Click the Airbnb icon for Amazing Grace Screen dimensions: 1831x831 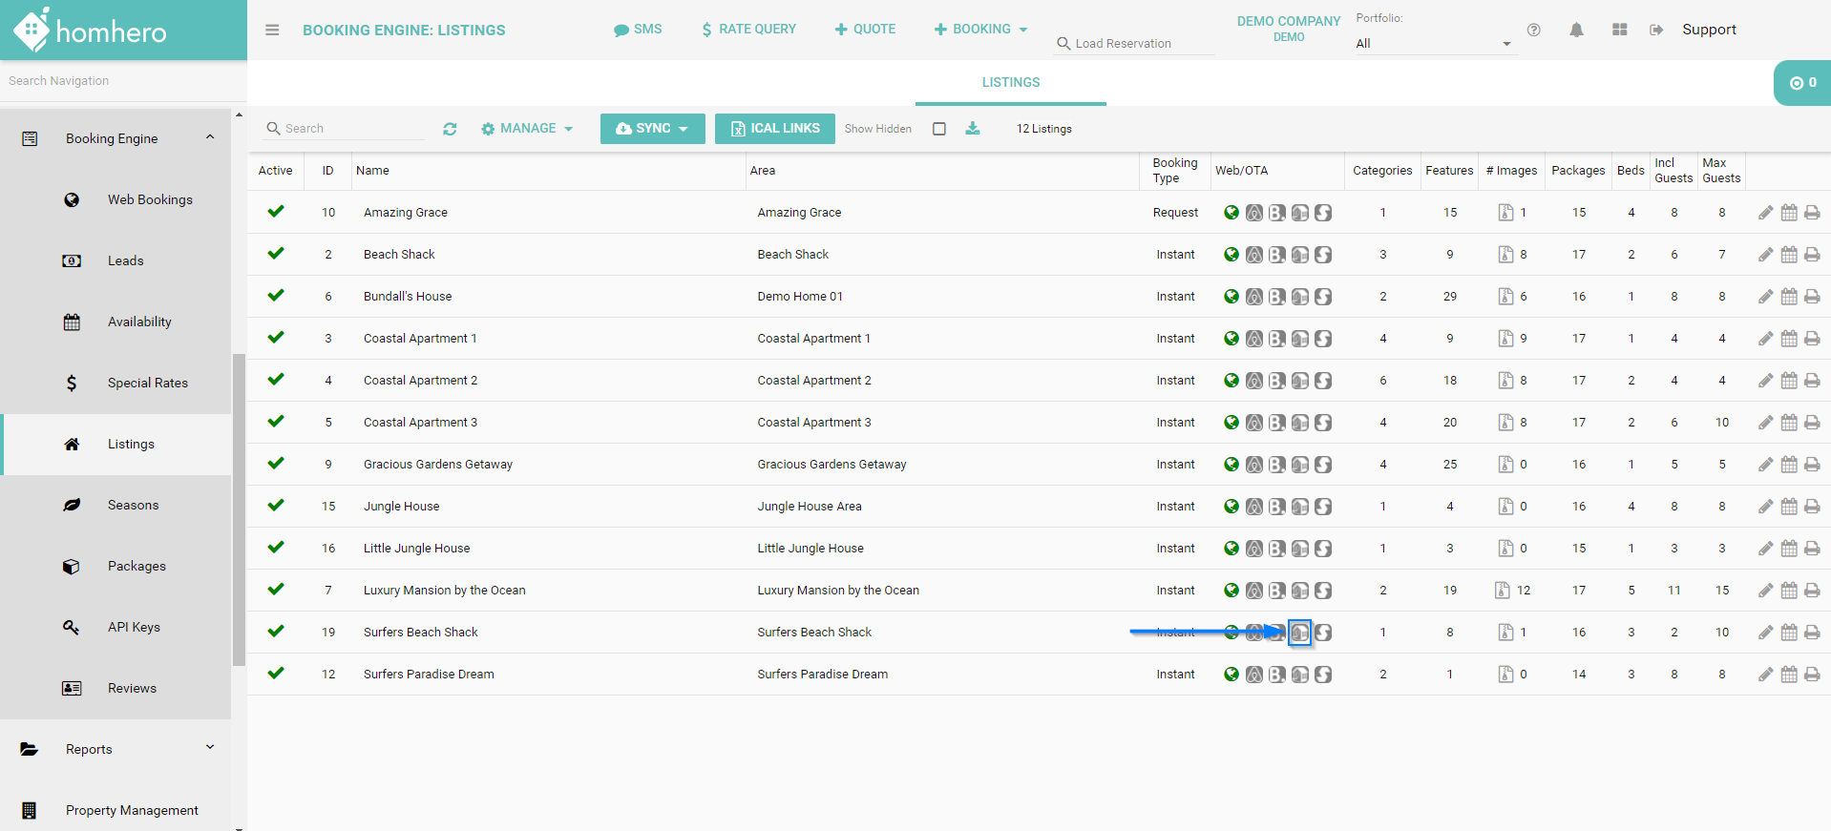(1254, 213)
